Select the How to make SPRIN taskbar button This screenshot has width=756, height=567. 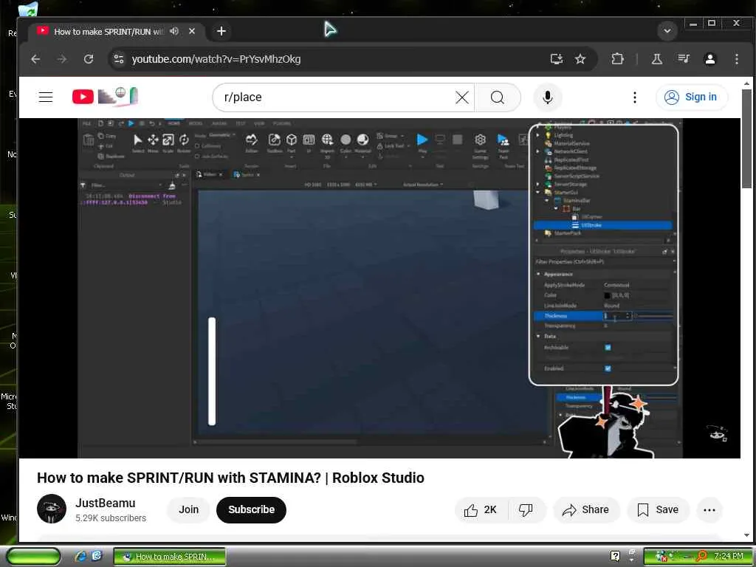tap(170, 557)
